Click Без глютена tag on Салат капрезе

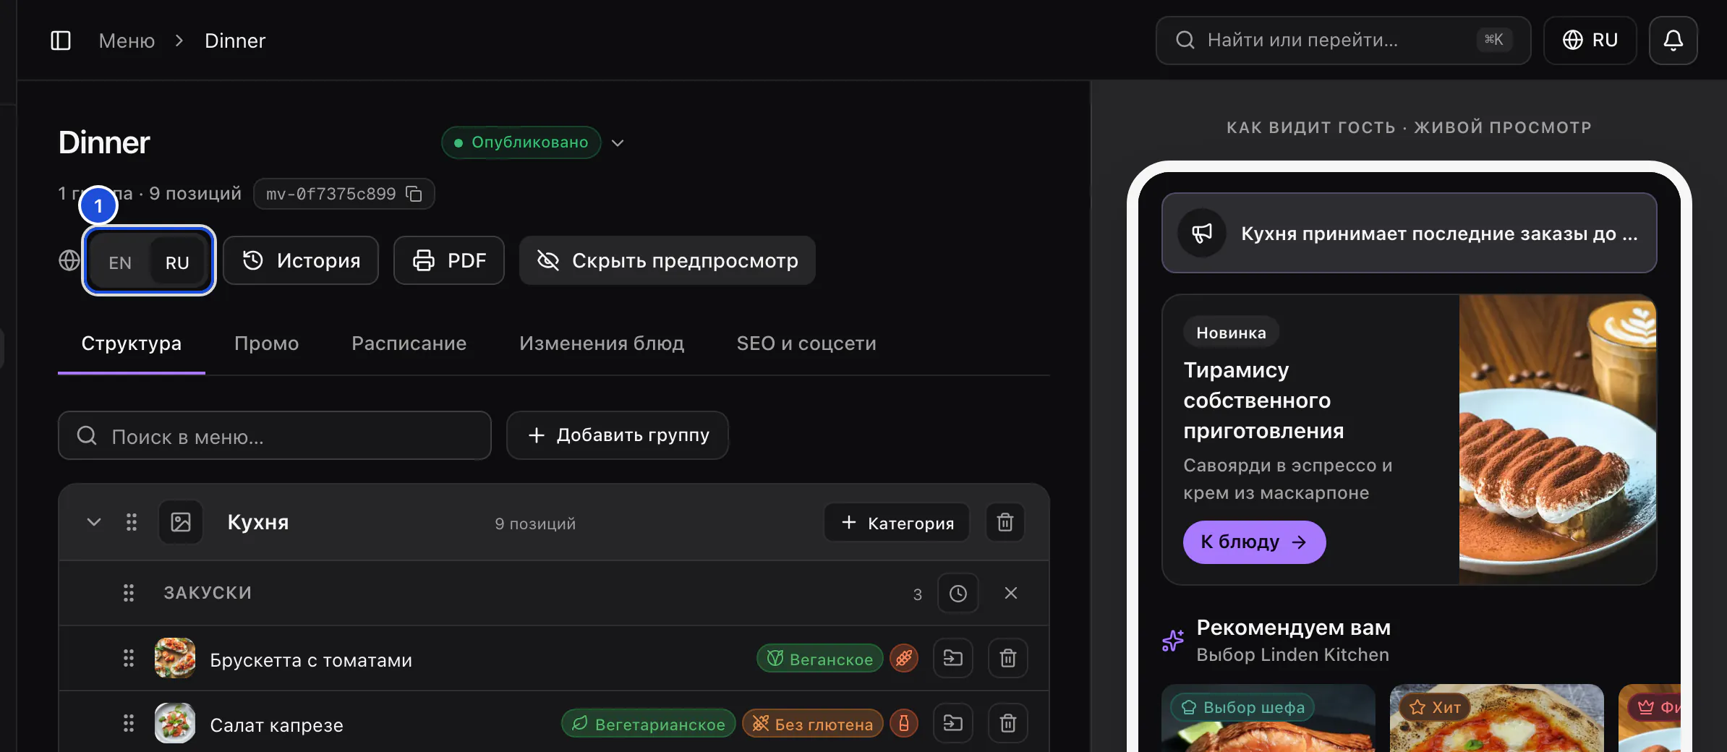click(x=813, y=723)
